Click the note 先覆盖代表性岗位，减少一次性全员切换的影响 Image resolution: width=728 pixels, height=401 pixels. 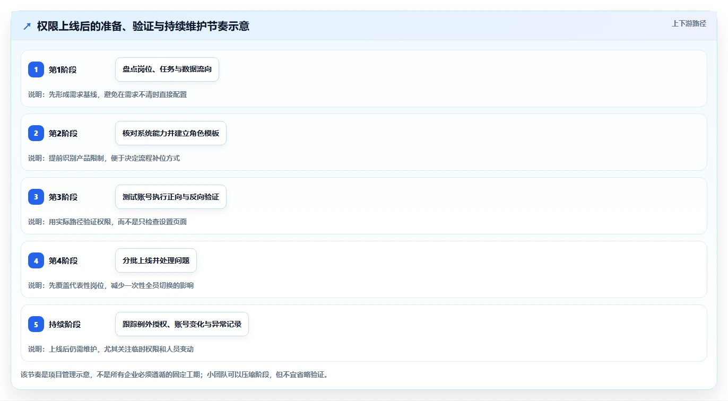[x=121, y=285]
